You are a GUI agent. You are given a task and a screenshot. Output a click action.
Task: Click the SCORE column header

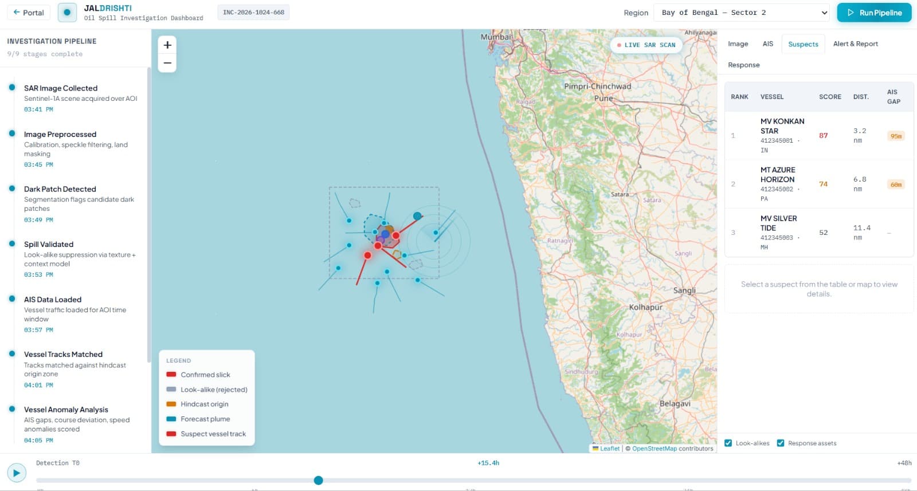click(x=830, y=97)
